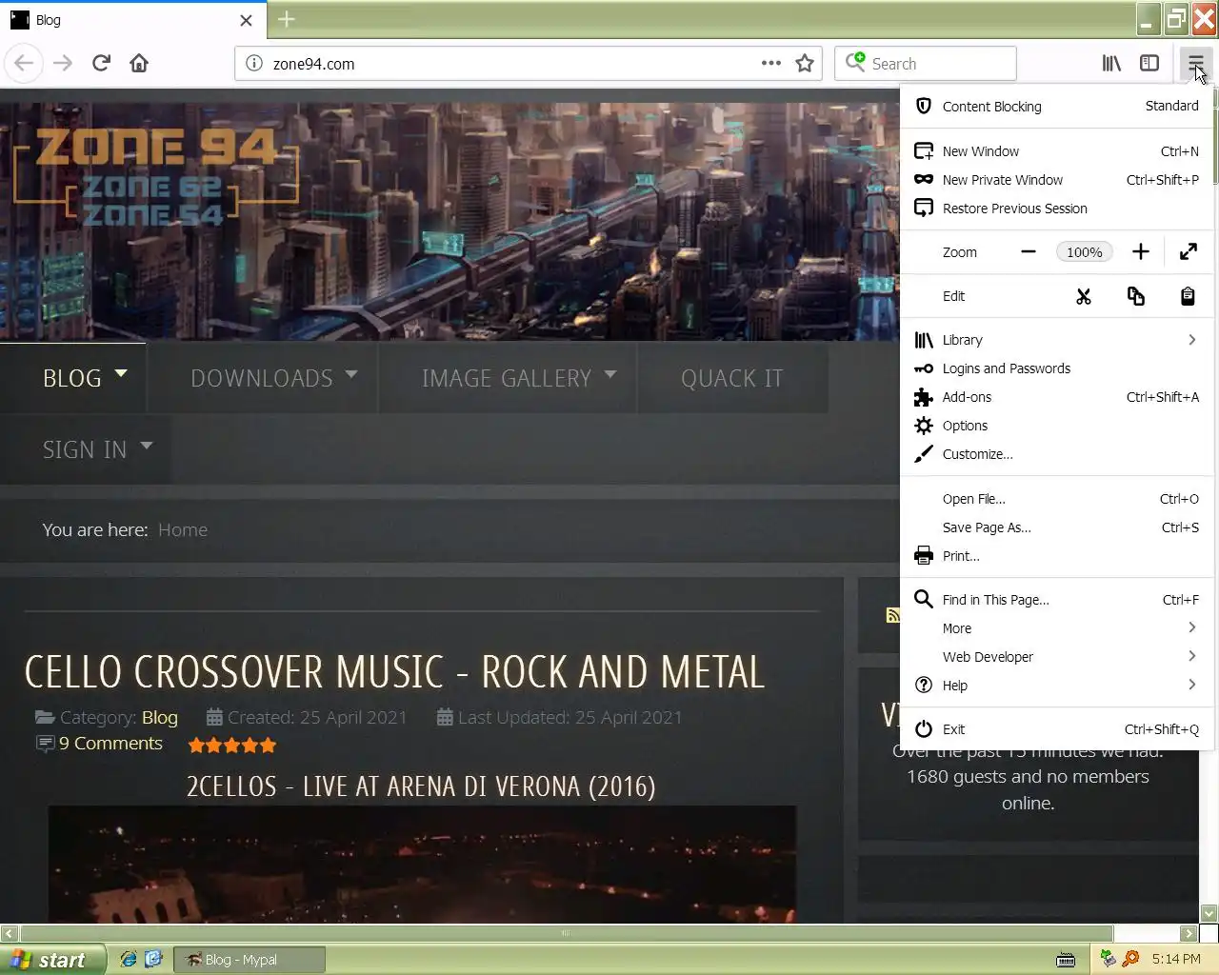Open Logins and Passwords
The width and height of the screenshot is (1219, 975).
(1056, 368)
